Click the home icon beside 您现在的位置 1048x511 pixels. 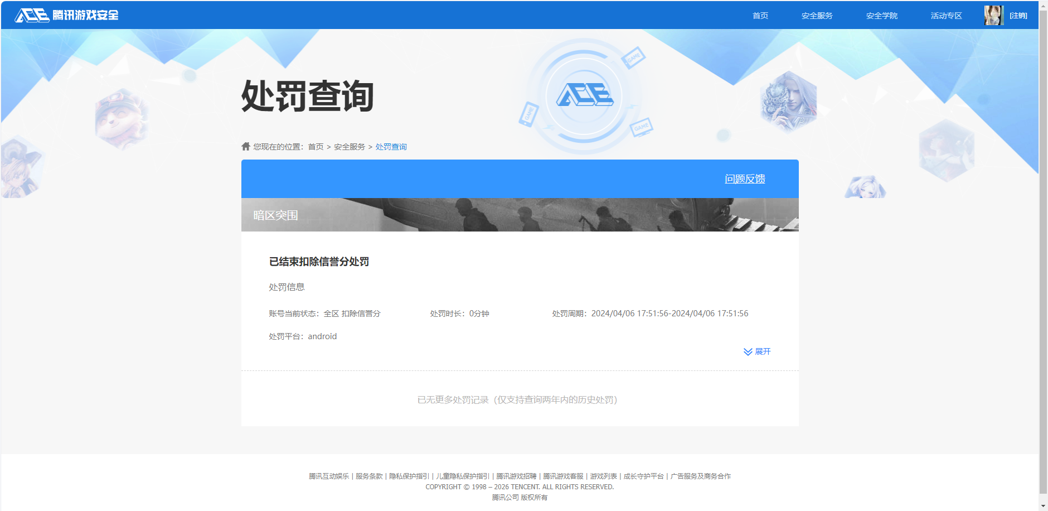[x=245, y=146]
